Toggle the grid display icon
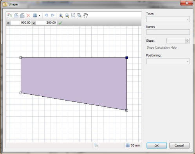195x154 pixels. [35, 16]
